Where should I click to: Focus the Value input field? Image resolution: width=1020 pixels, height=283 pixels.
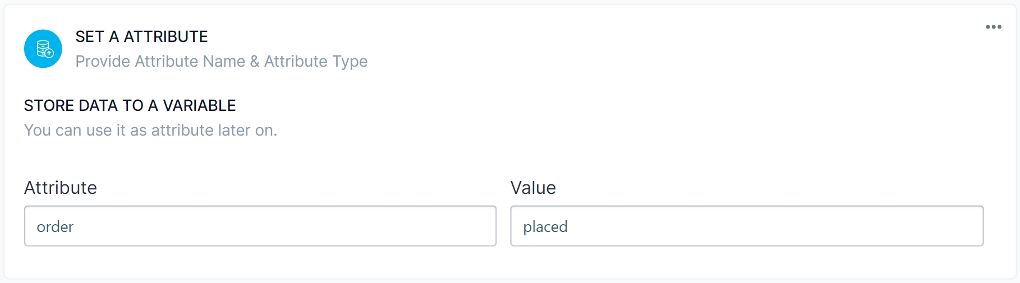point(746,226)
